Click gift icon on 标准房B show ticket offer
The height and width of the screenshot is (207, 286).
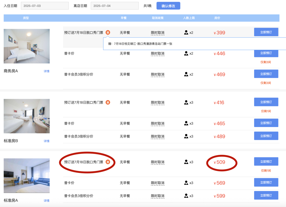108,102
